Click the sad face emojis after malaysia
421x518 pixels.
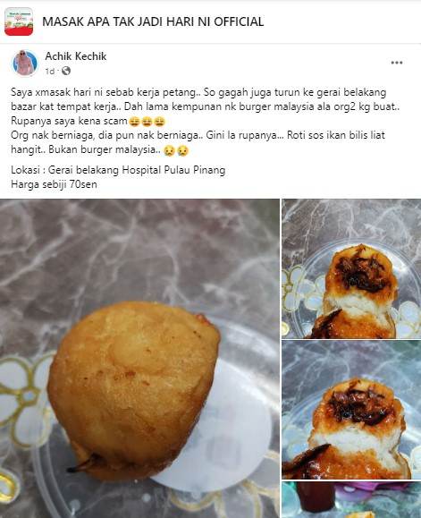(176, 150)
